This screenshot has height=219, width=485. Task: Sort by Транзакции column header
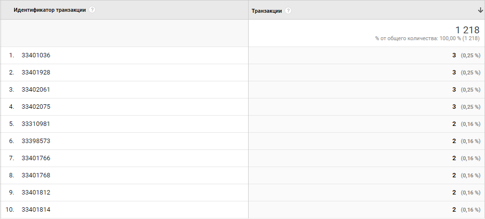[x=266, y=11]
